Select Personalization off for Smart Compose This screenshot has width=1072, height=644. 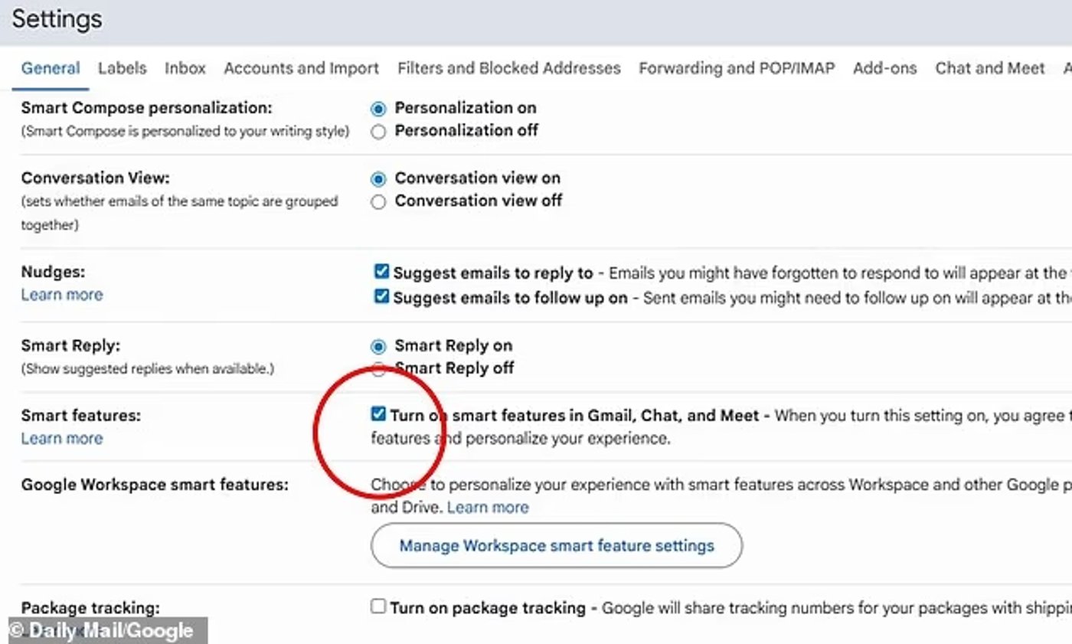coord(378,131)
